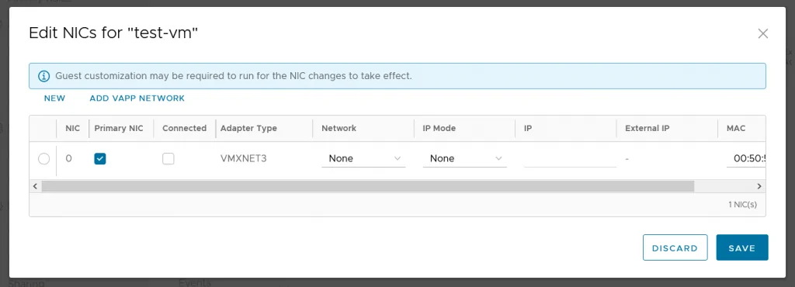The image size is (795, 287).
Task: Open the IP Mode dropdown
Action: 465,159
